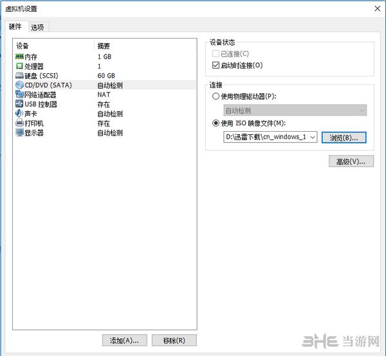Select the 60 GB hard disk summary
Viewport: 386px width, 356px height.
[106, 75]
